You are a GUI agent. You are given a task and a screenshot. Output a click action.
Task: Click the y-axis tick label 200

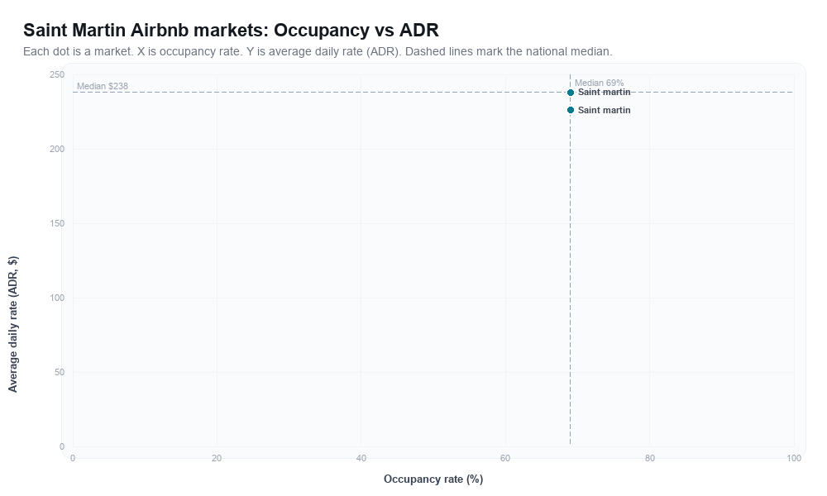point(57,149)
